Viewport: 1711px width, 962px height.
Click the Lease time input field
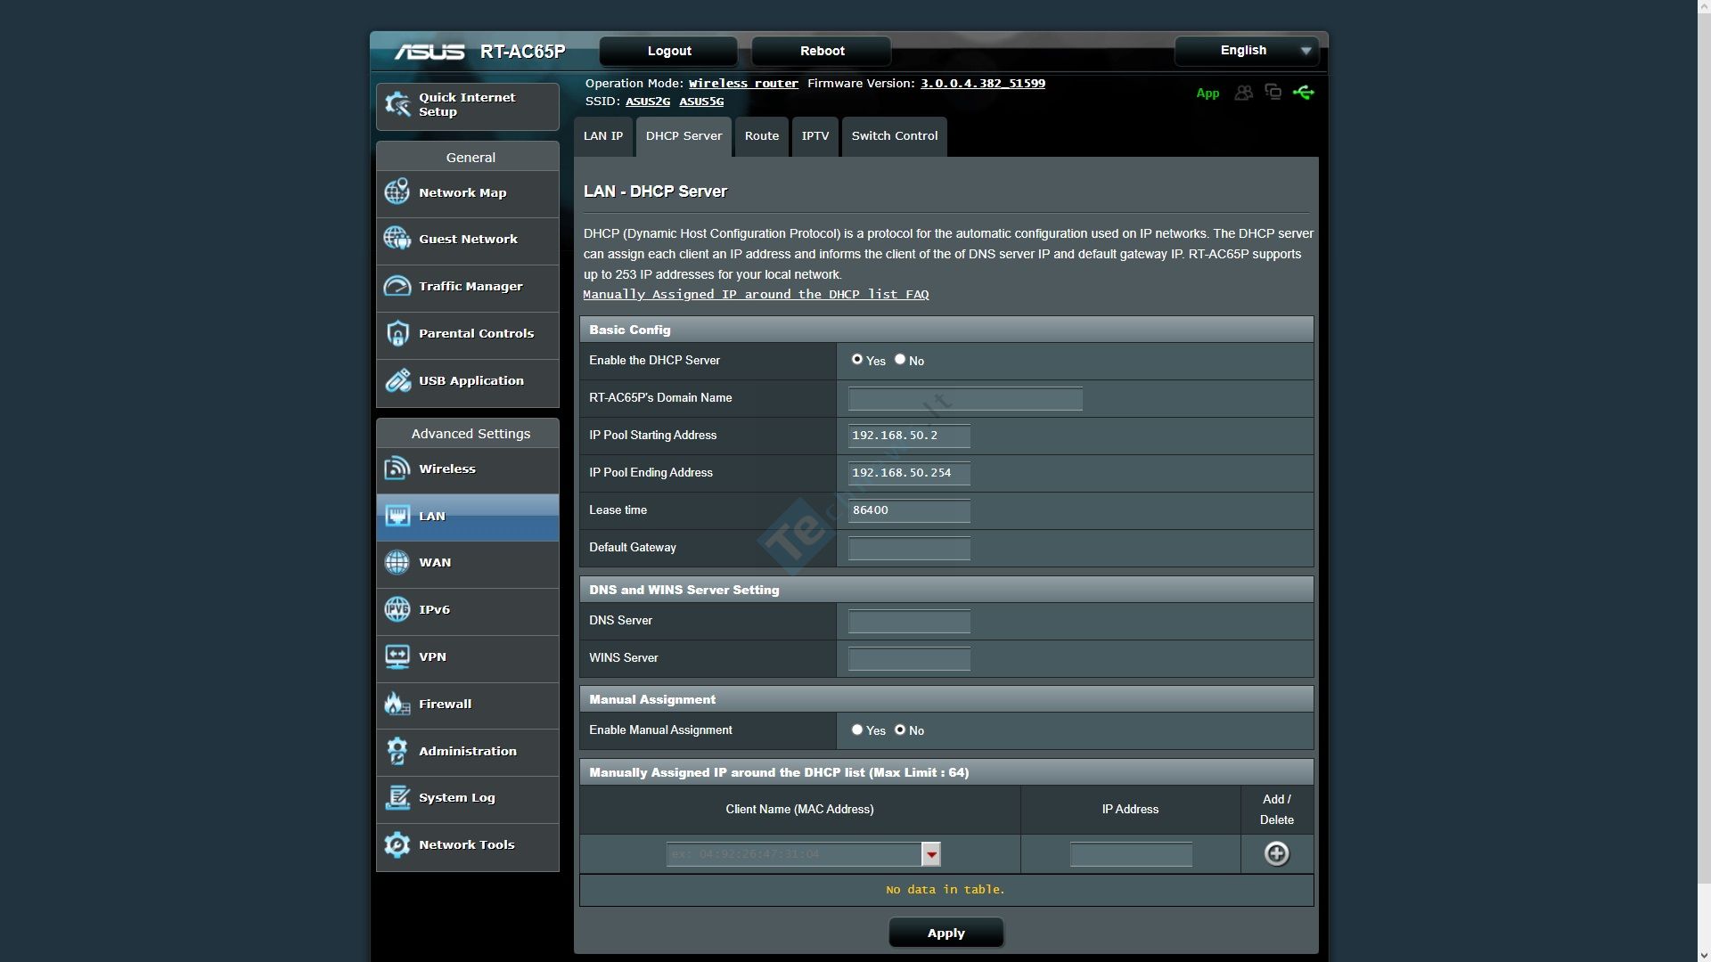tap(909, 510)
